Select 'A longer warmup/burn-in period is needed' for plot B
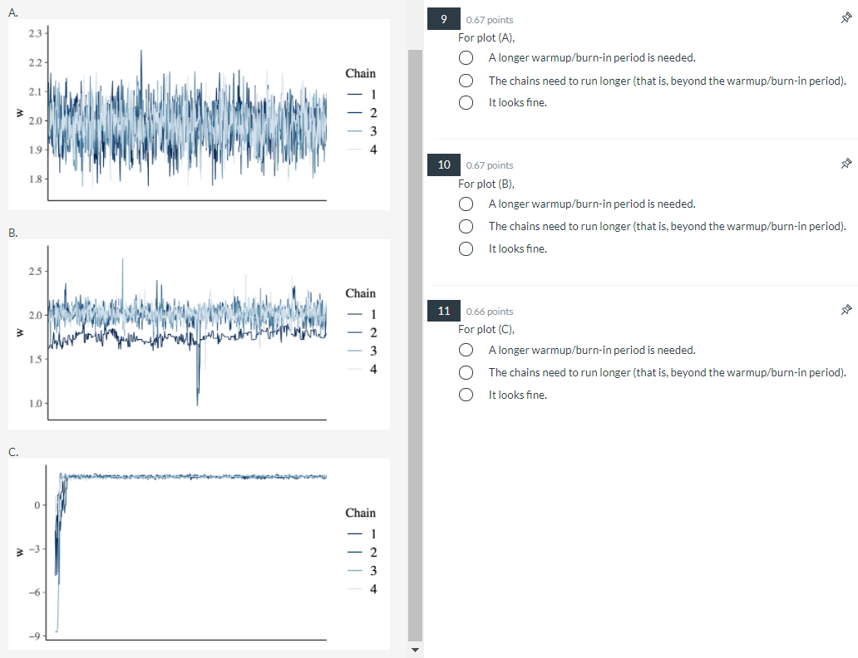The image size is (858, 658). (x=466, y=204)
